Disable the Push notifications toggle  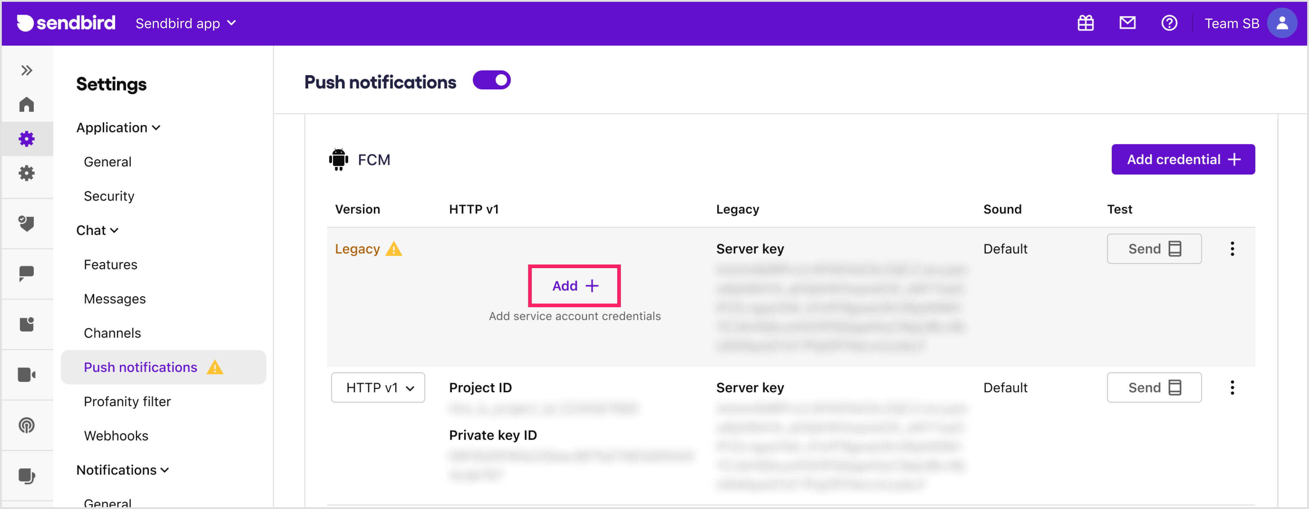491,80
